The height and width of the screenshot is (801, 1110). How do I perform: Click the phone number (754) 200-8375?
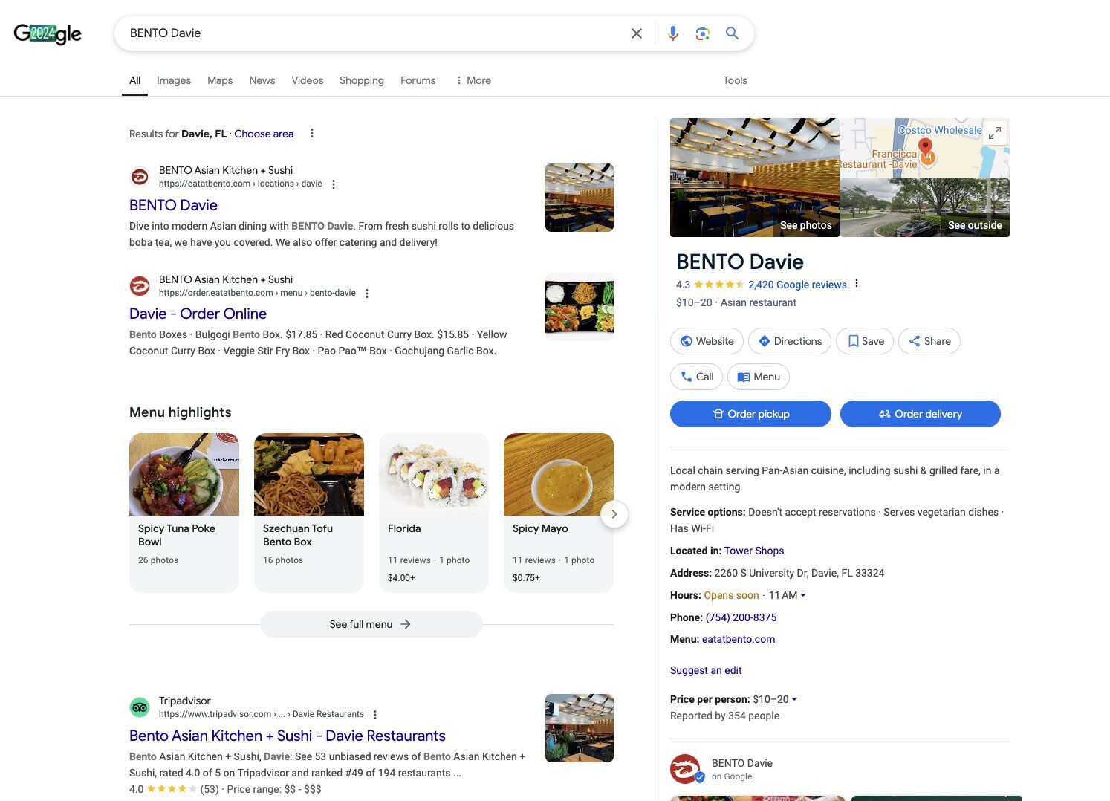pyautogui.click(x=741, y=617)
